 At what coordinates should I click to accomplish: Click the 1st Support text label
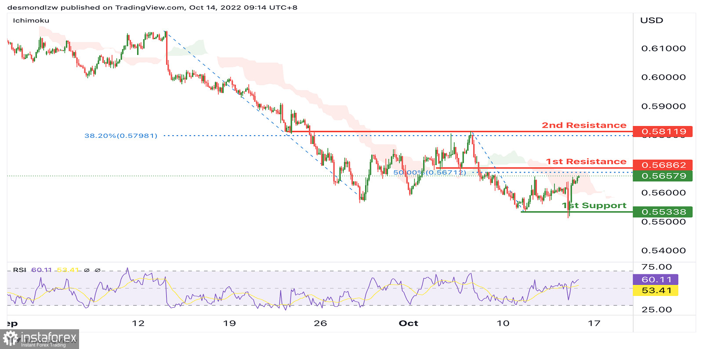coord(594,205)
